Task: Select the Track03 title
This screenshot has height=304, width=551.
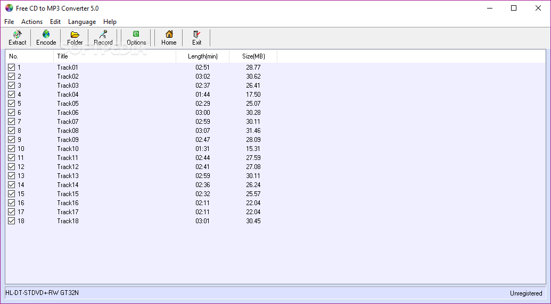Action: tap(68, 85)
